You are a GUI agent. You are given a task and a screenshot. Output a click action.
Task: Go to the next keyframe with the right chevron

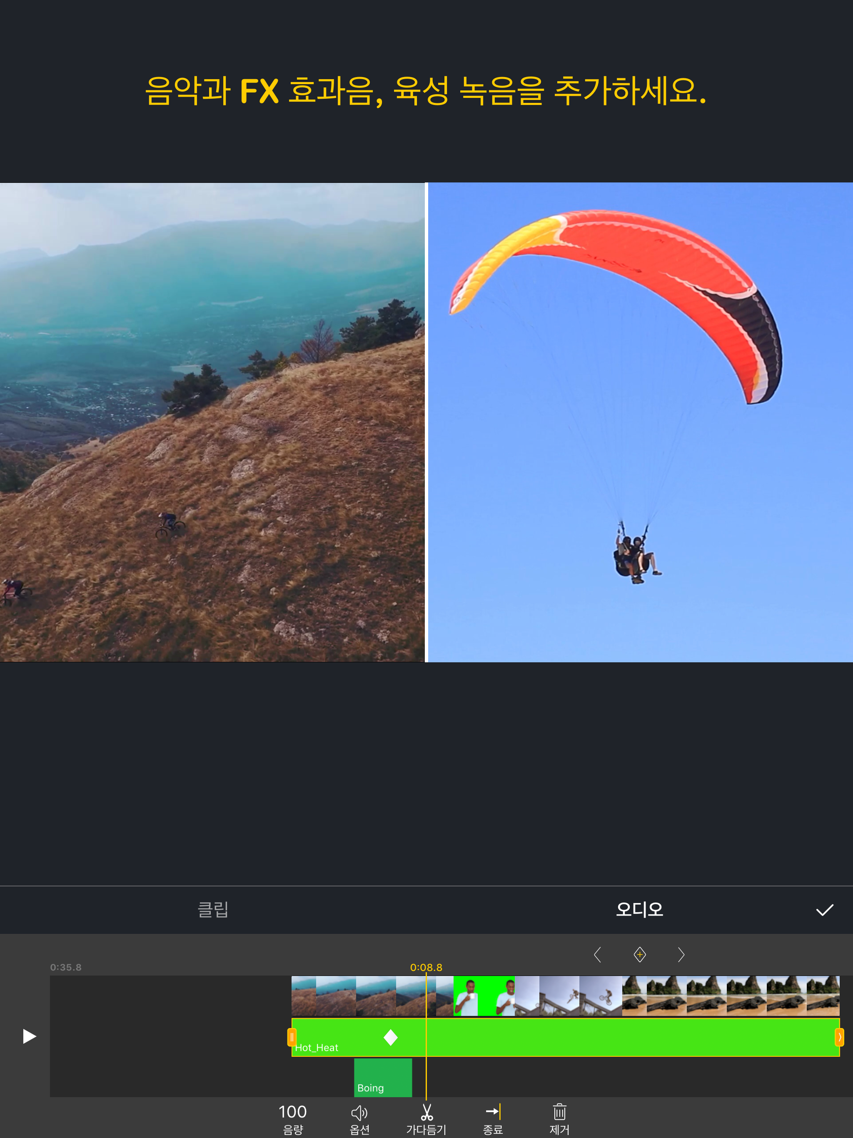pyautogui.click(x=681, y=954)
